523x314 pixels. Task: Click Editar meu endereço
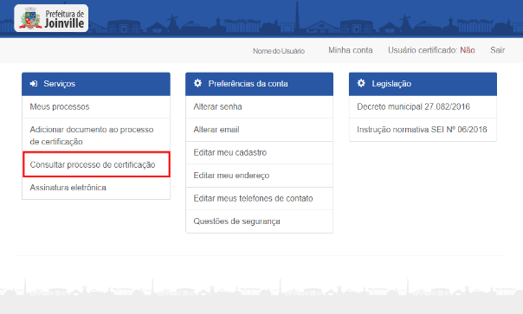click(x=259, y=176)
